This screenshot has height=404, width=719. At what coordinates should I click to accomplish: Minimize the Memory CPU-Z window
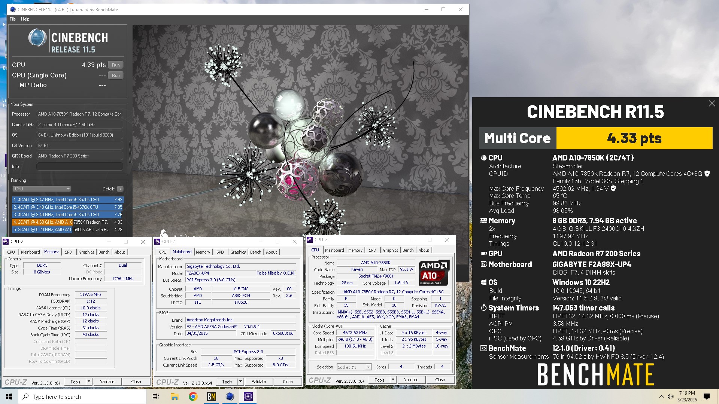109,242
